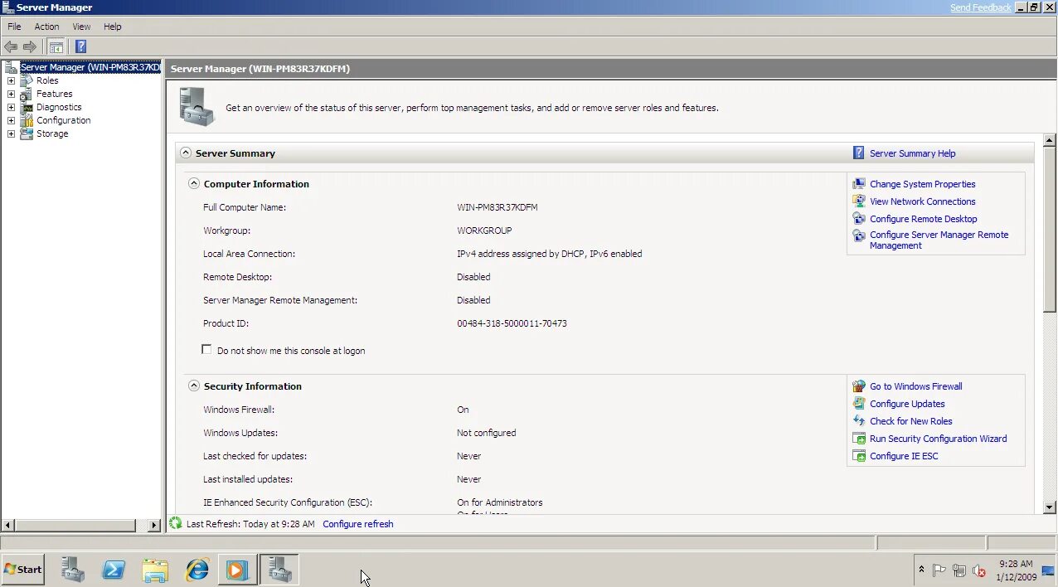Select the Server Manager root tree node
Screen dimensions: 1058x587
[90, 67]
